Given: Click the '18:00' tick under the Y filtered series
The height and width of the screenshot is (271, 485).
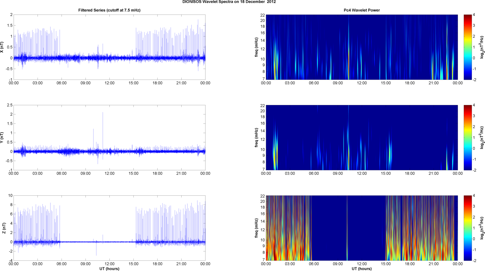Looking at the screenshot, I should click(157, 174).
